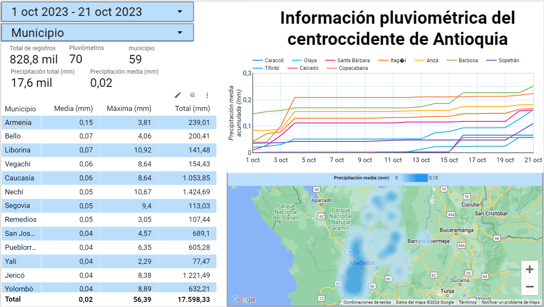Sort table by Total (mm) column header
Image resolution: width=544 pixels, height=307 pixels.
coord(192,109)
